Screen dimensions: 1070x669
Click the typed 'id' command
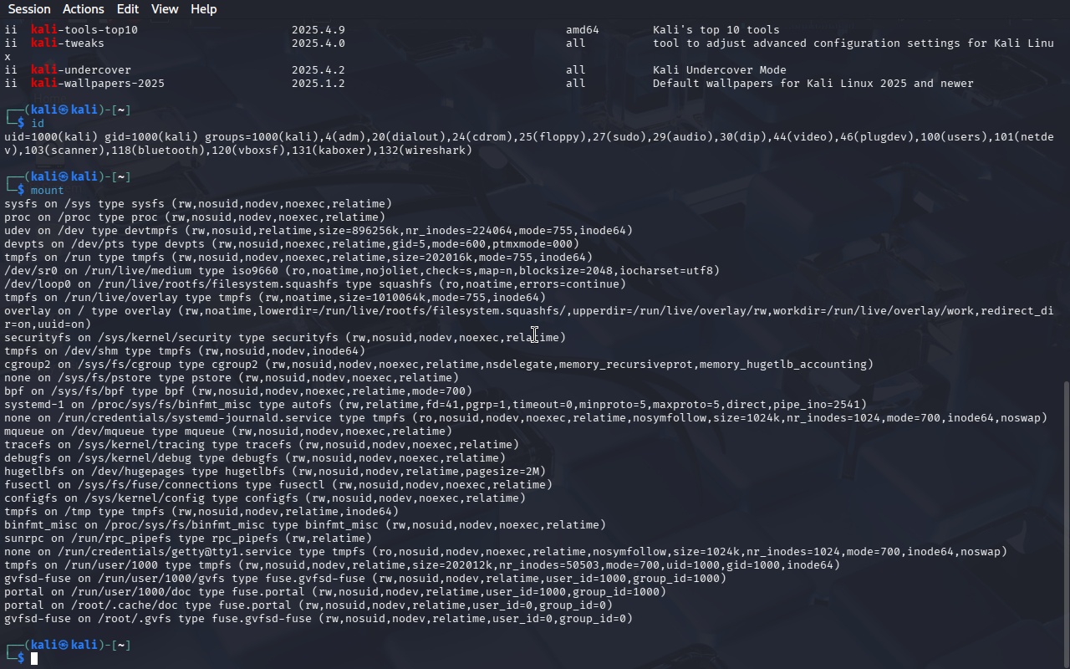[x=38, y=124]
